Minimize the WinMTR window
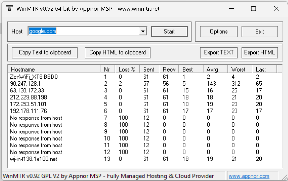288x181 pixels. (x=231, y=8)
